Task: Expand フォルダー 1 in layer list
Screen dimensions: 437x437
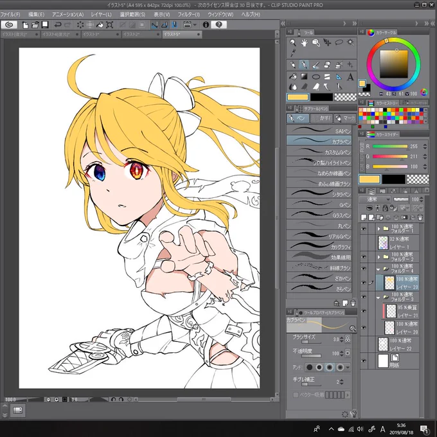Action: pos(379,229)
